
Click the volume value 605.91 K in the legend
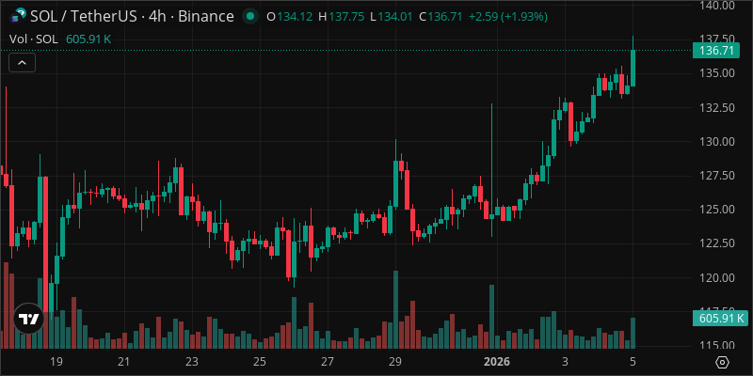point(88,39)
